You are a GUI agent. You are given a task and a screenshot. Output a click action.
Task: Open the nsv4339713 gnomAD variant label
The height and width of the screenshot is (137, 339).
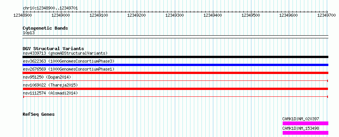coord(65,53)
